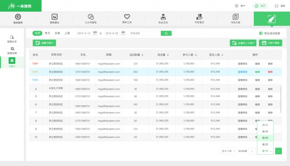The width and height of the screenshot is (290, 166).
Task: Click the start date field 2016-5-12
Action: [84, 33]
